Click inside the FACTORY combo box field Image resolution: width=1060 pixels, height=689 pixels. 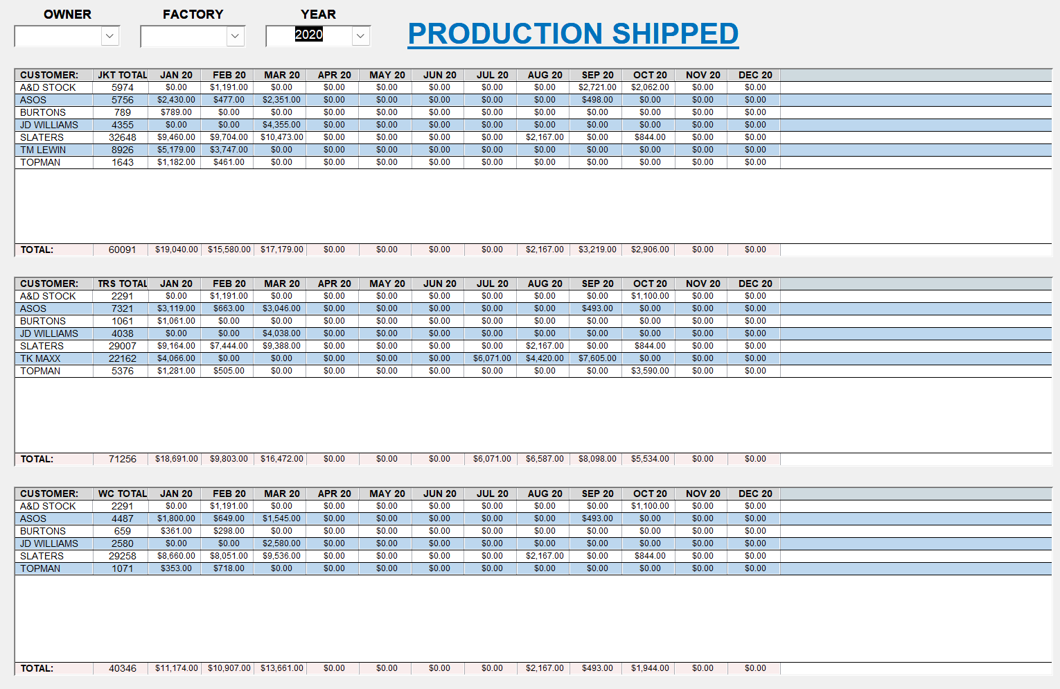184,36
